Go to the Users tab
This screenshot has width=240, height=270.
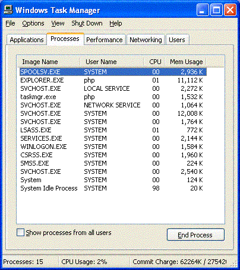pyautogui.click(x=177, y=40)
